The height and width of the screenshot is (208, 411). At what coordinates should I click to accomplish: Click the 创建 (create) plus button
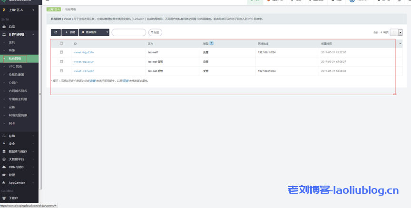pos(69,32)
